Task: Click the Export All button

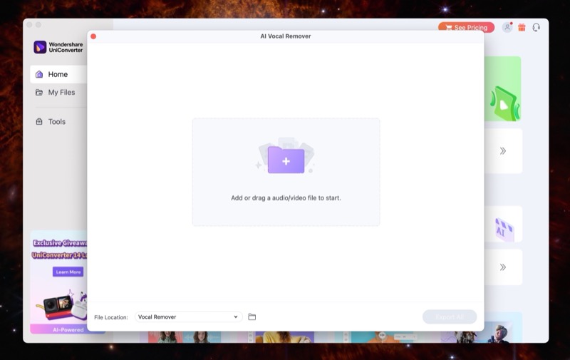Action: click(x=450, y=317)
